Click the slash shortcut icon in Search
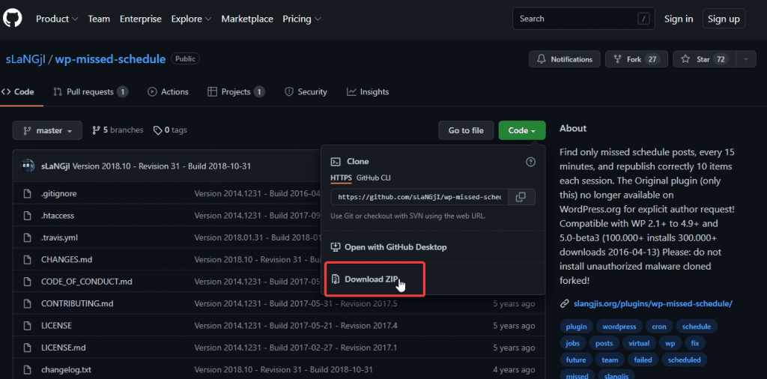 643,19
